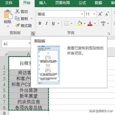Viewport: 115px width, 115px height.
Task: Click the Cut (剪切) scissors icon
Action: [x=17, y=12]
